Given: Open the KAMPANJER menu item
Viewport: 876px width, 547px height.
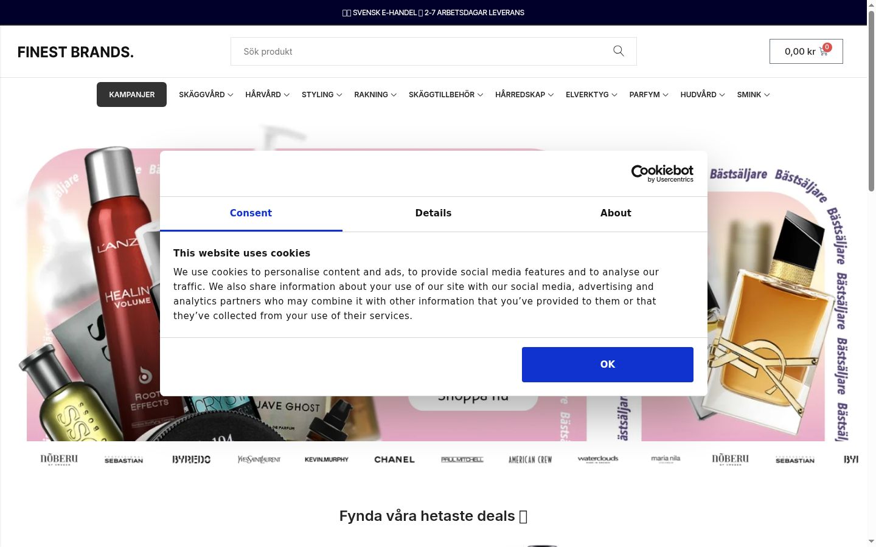Looking at the screenshot, I should (131, 94).
